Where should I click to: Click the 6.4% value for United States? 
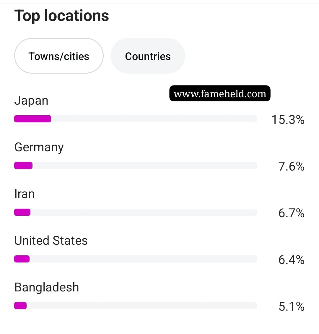[x=291, y=260]
